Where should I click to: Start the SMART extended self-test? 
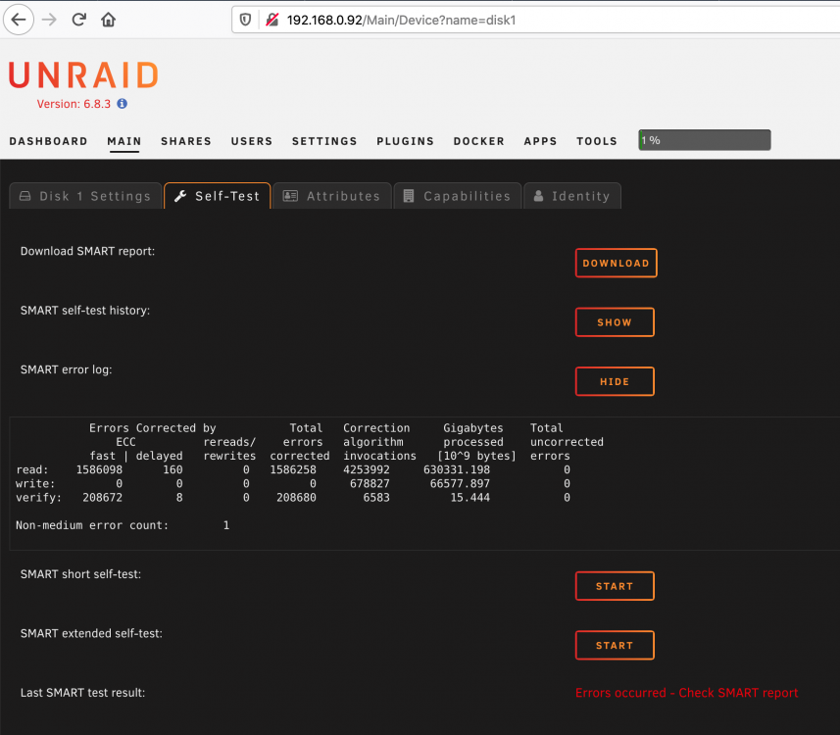click(x=615, y=645)
